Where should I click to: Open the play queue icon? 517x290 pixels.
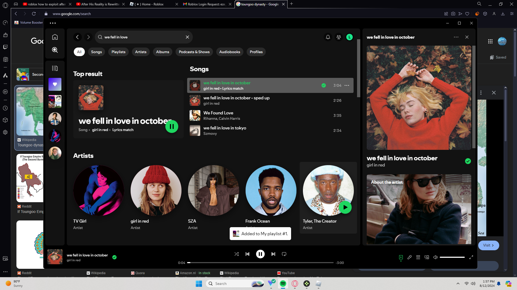coord(418,257)
